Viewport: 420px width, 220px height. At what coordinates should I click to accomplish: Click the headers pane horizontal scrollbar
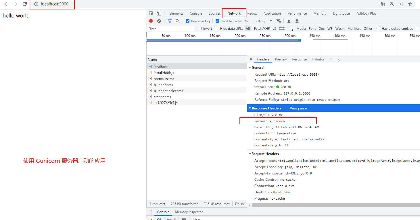(336, 205)
